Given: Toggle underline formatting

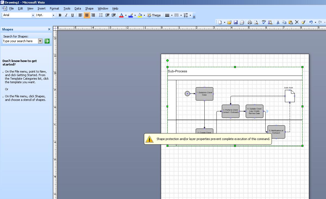Looking at the screenshot, I should tap(72, 15).
